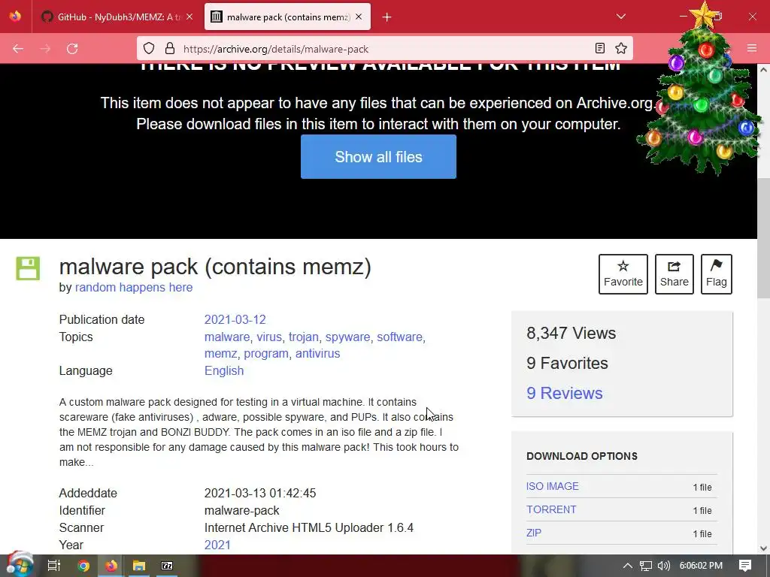Select the ISO IMAGE download option
This screenshot has height=577, width=770.
[553, 486]
